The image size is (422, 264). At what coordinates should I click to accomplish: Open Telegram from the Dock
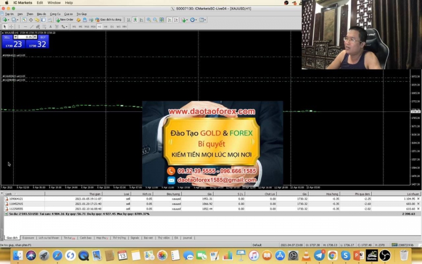(x=318, y=256)
